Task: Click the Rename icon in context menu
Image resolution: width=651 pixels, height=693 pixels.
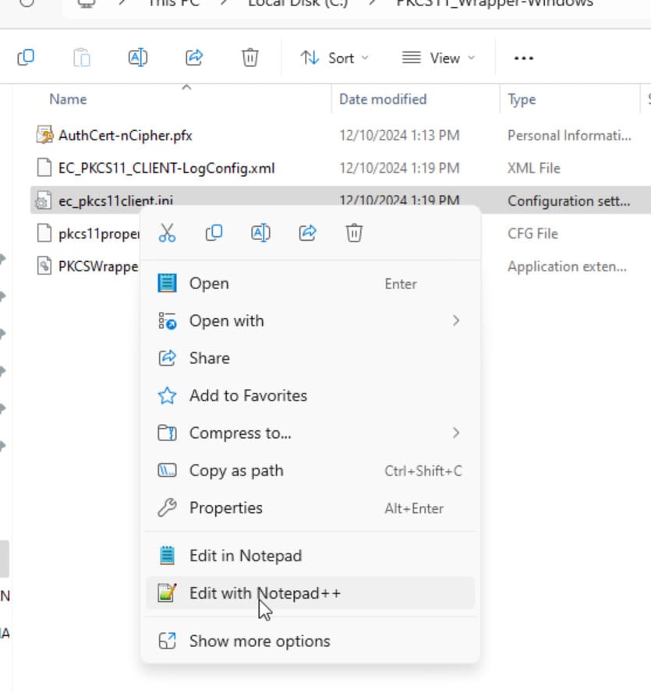Action: pyautogui.click(x=260, y=233)
